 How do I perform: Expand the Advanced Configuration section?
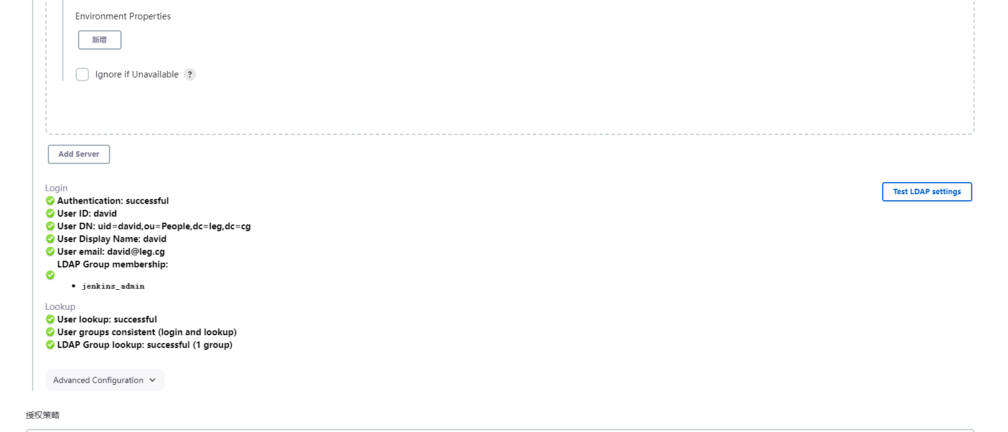(x=99, y=380)
